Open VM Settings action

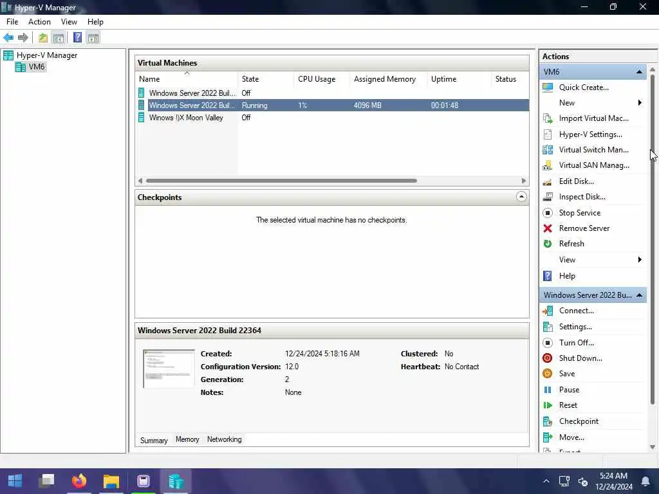(575, 327)
